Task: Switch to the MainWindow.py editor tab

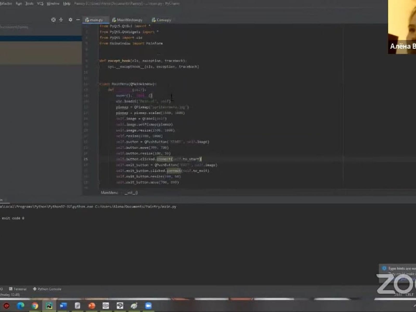Action: pos(127,20)
